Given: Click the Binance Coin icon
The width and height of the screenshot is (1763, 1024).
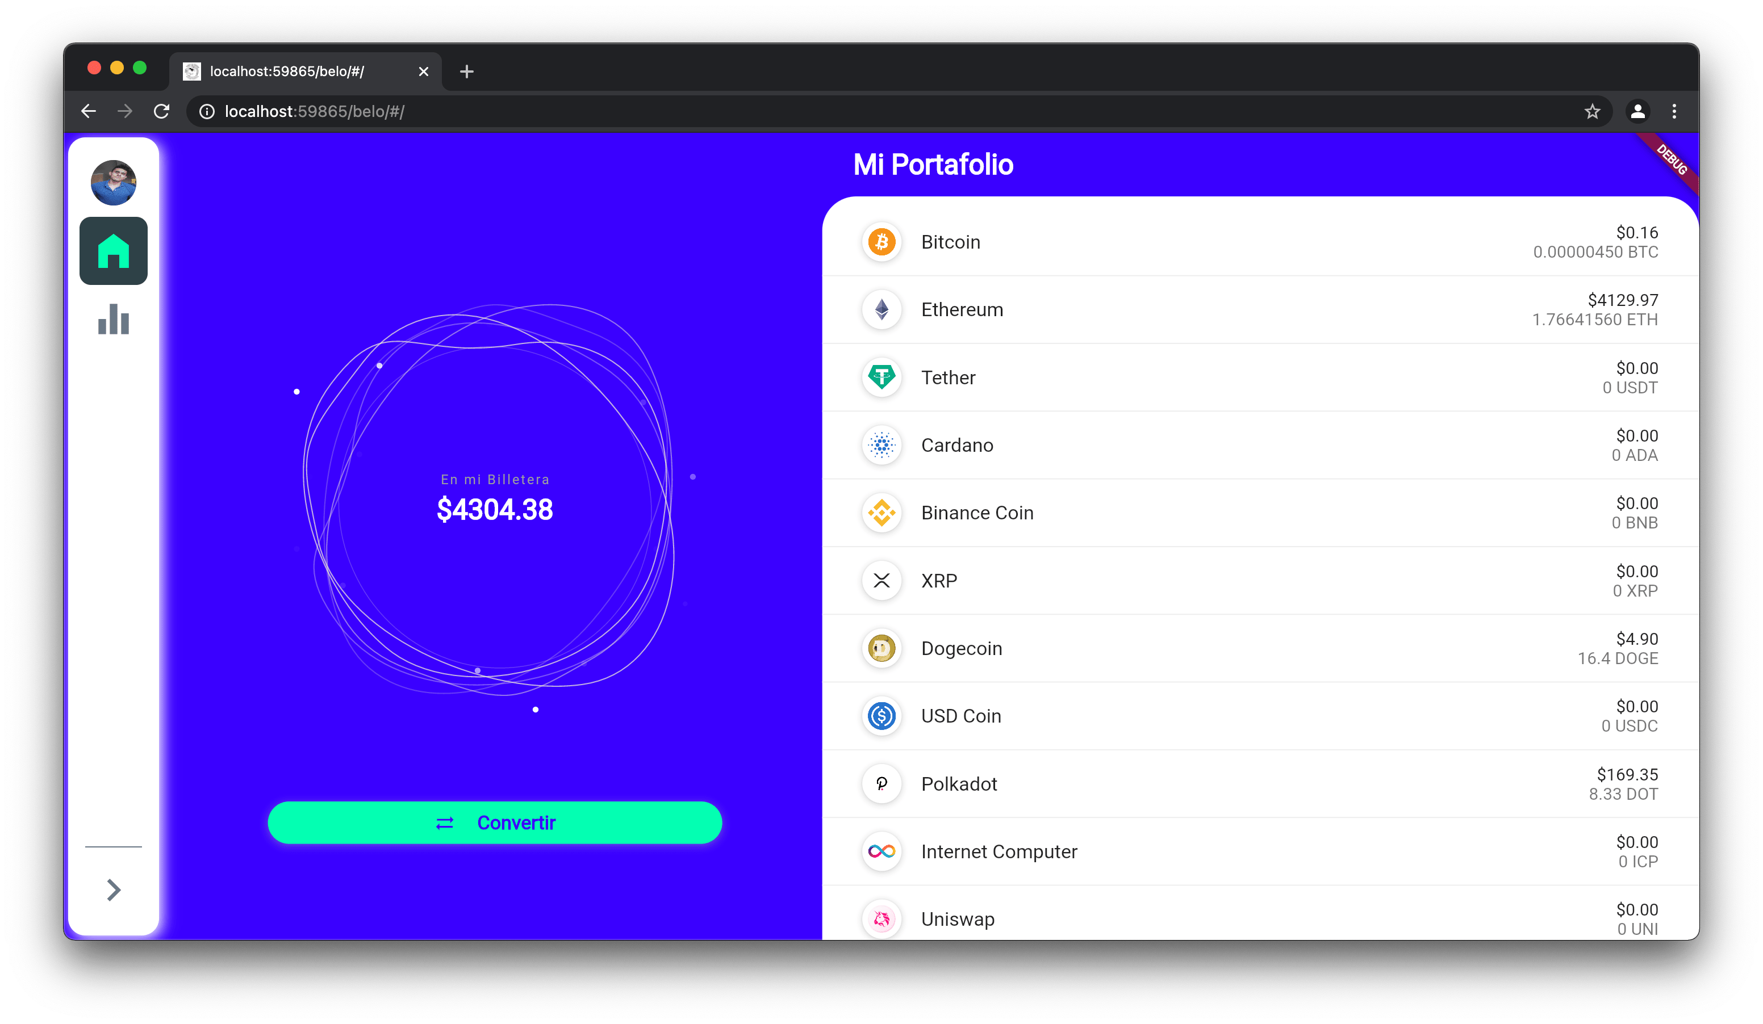Looking at the screenshot, I should click(881, 513).
